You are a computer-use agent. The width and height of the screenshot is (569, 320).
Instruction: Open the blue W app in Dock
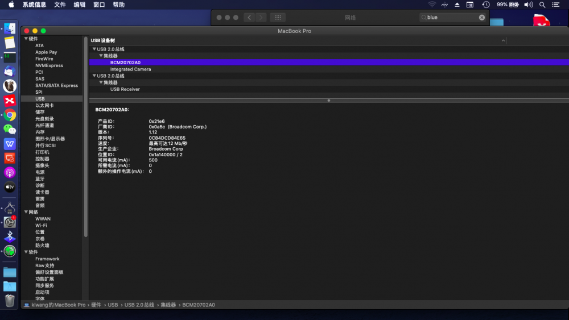10,144
